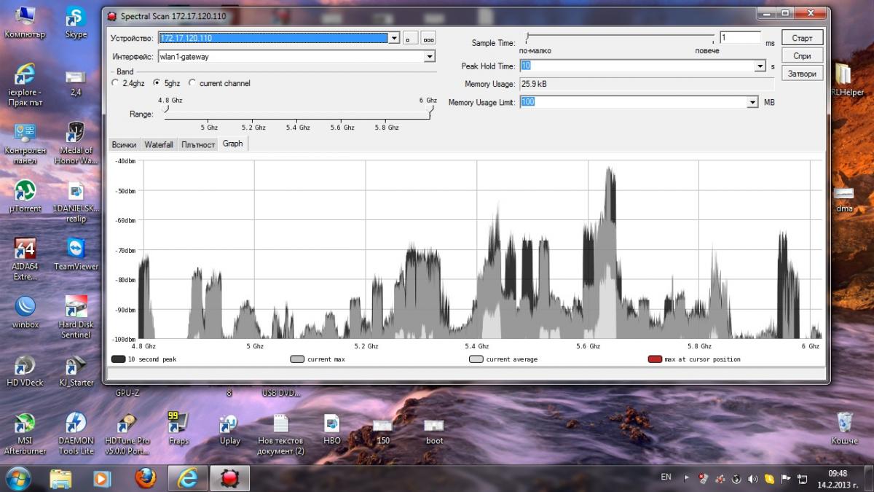Screen dimensions: 874x492
Task: Switch to the Плътност tab
Action: [x=198, y=144]
